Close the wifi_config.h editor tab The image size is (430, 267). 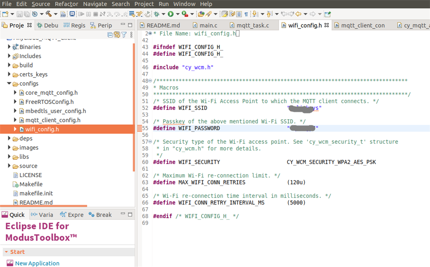(327, 25)
